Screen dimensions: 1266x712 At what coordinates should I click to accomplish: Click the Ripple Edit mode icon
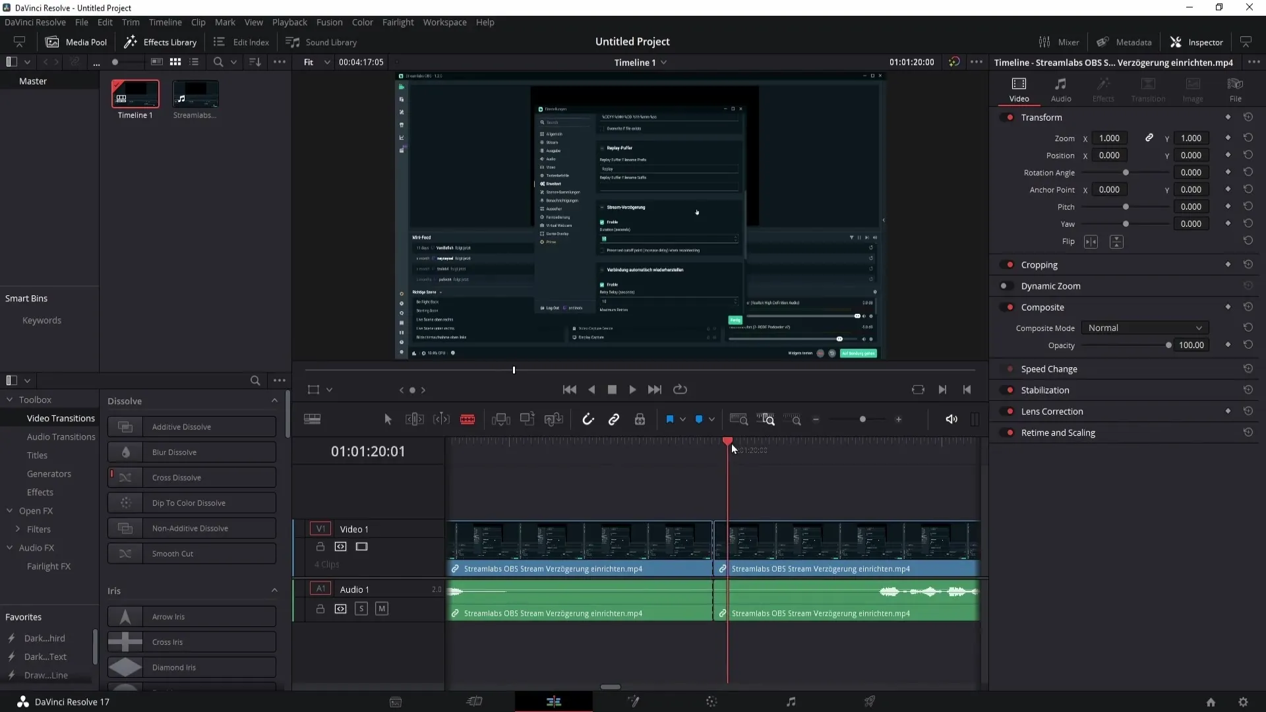[x=415, y=419]
